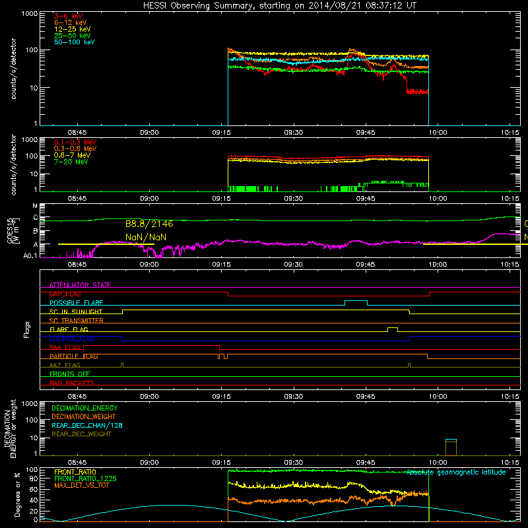Click the HESSI Observing Summary title

(x=279, y=5)
